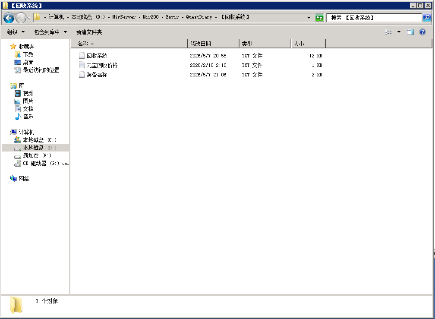Open 最近访问的位置
This screenshot has width=435, height=319.
pos(41,70)
